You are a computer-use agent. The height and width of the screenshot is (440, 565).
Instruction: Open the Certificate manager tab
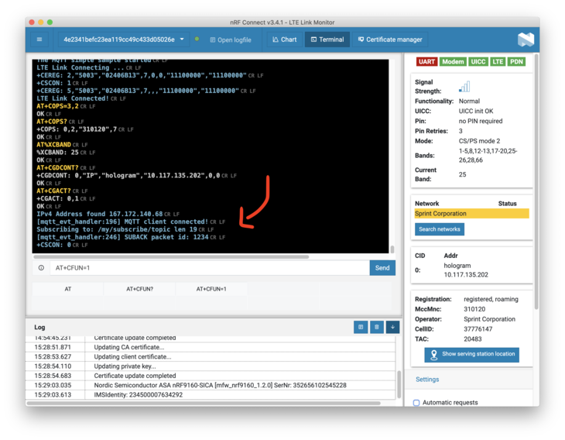(x=390, y=40)
